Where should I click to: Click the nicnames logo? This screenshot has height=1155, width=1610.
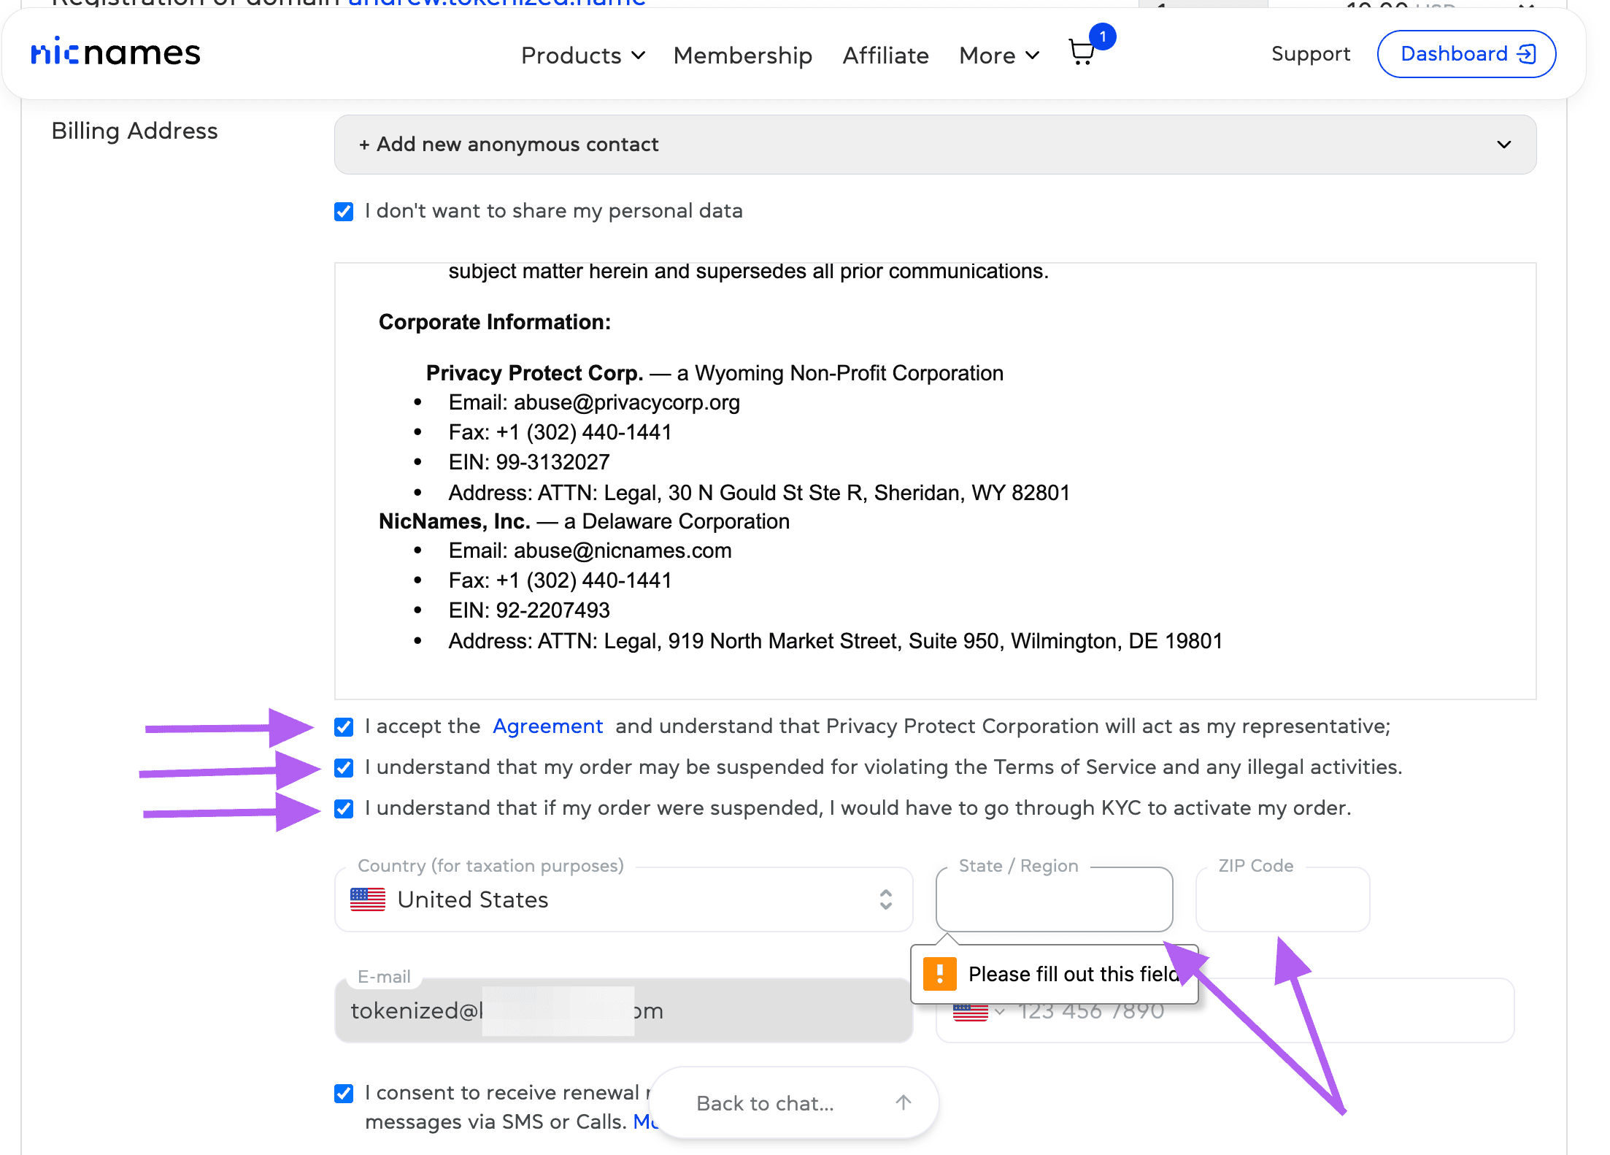click(x=115, y=53)
